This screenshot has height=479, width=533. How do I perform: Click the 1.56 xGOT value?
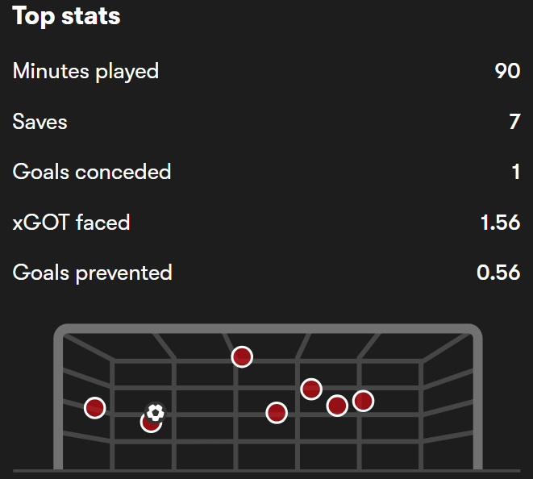500,222
